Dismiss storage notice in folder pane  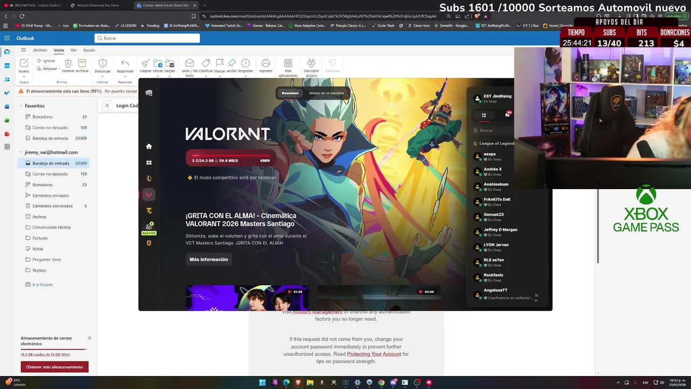(x=90, y=338)
